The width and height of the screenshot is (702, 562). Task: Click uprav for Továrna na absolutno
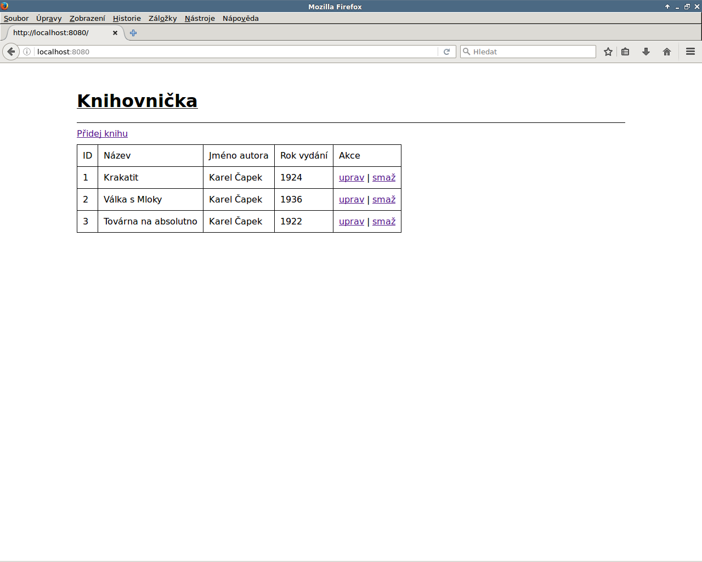click(351, 221)
